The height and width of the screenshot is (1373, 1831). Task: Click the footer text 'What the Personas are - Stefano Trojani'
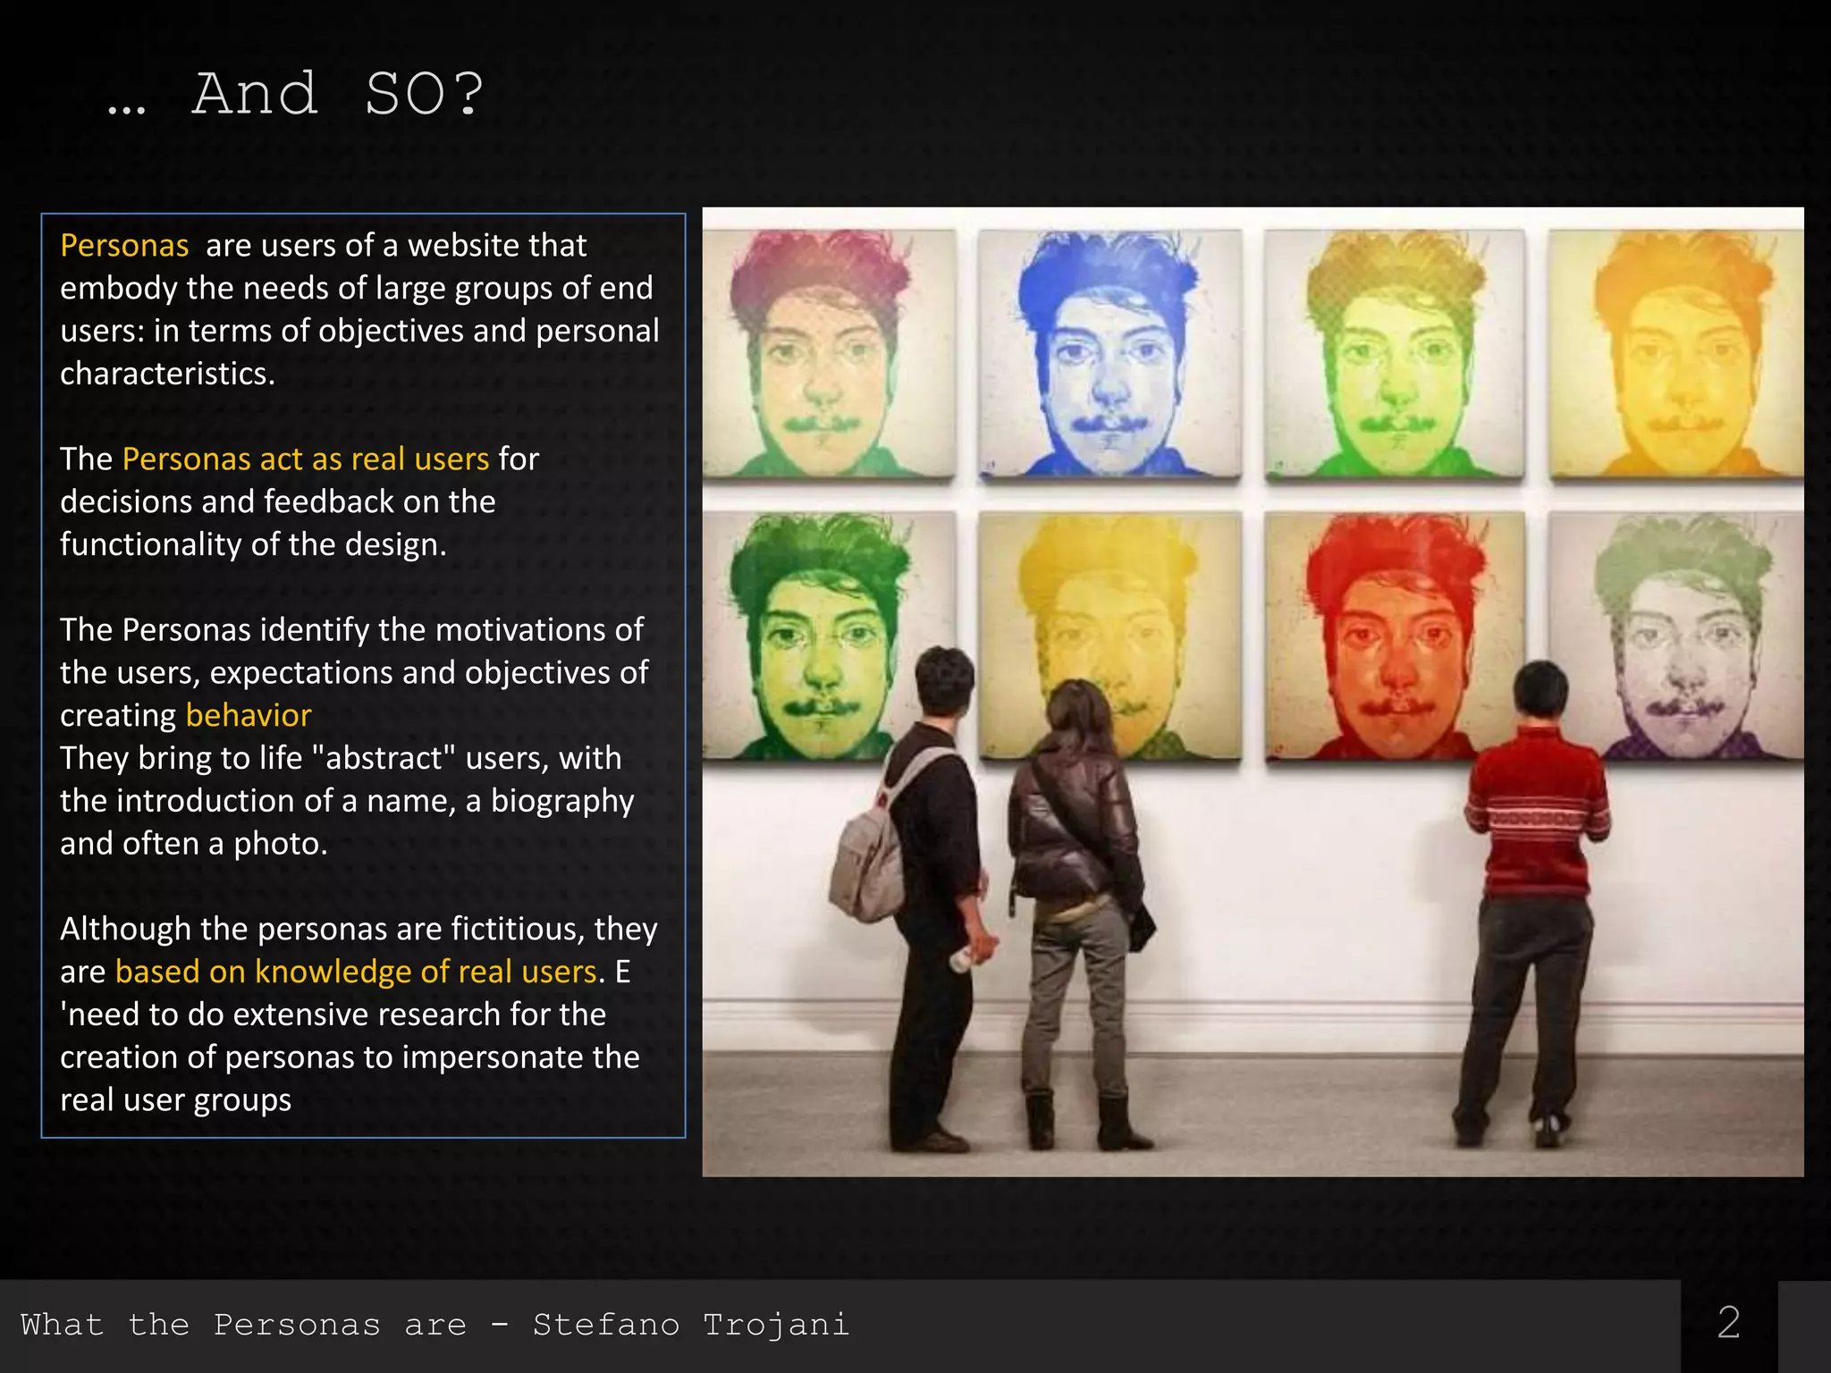click(435, 1325)
